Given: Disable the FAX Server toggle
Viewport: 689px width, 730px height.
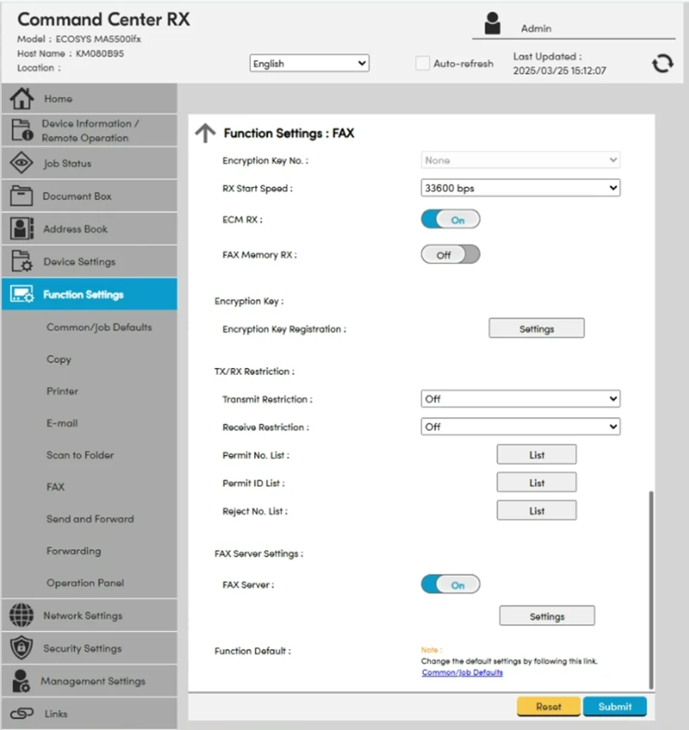Looking at the screenshot, I should point(450,585).
